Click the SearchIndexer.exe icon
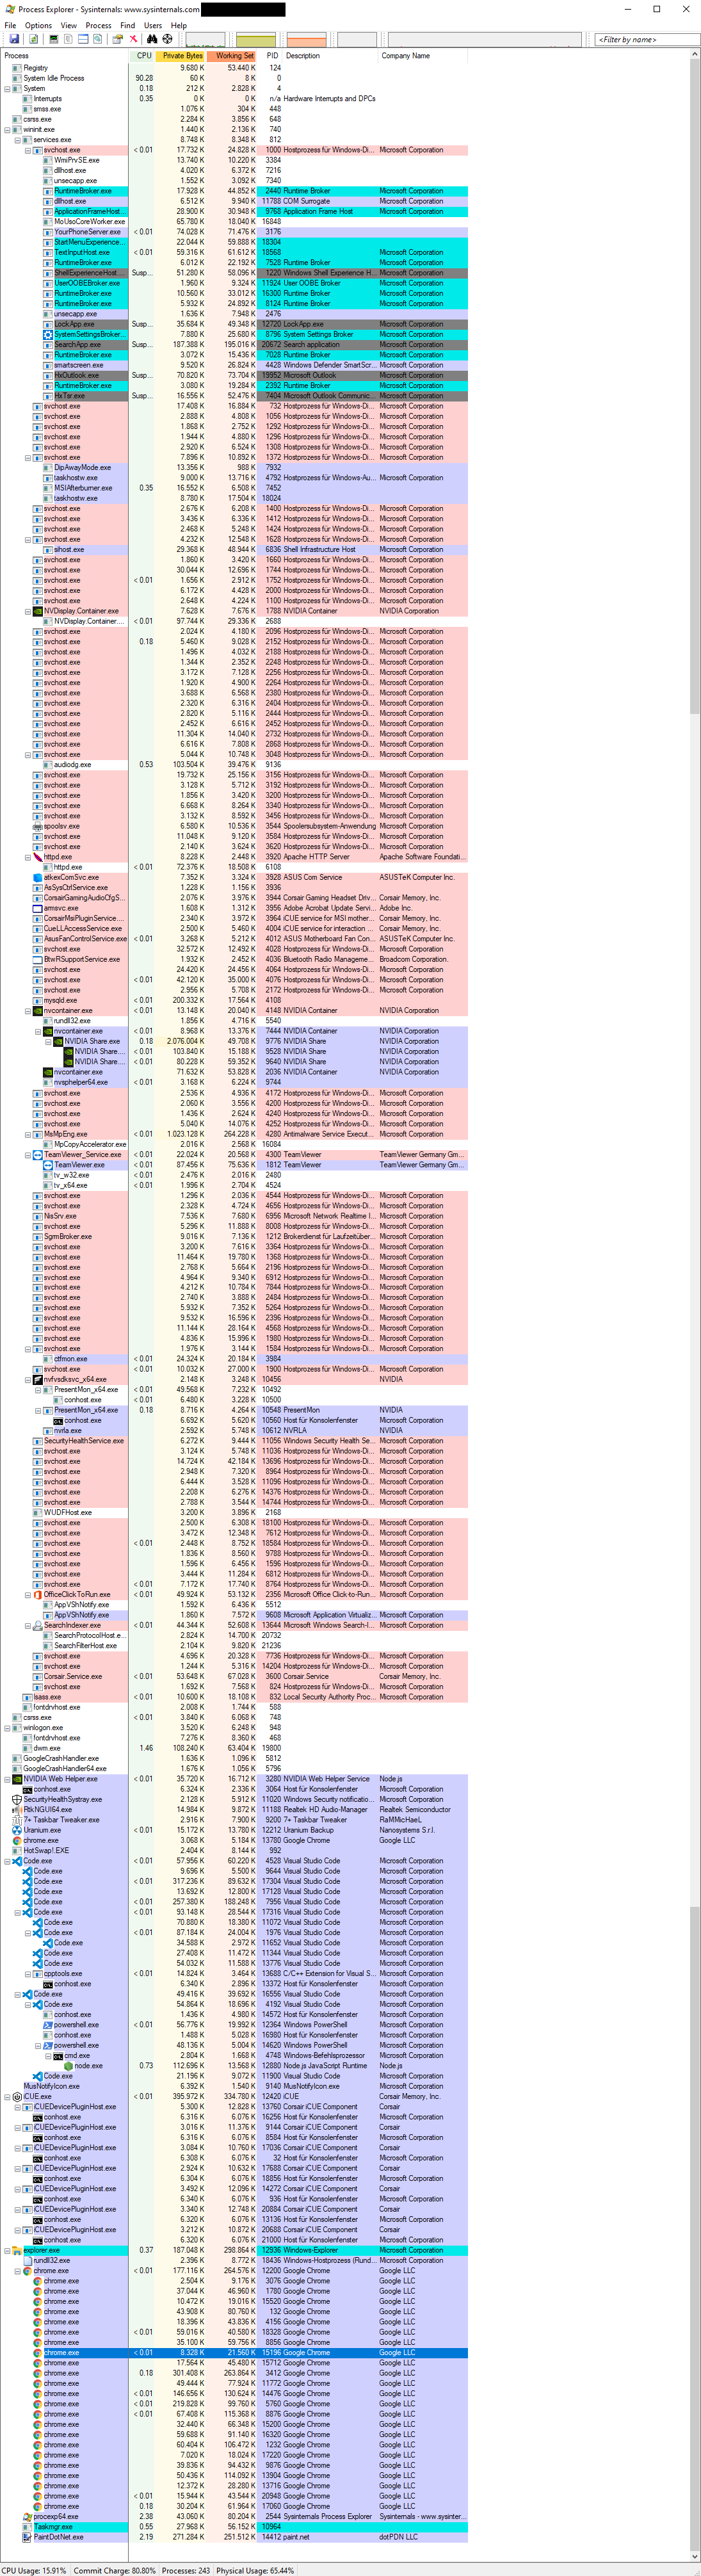This screenshot has width=701, height=2576. tap(38, 1625)
